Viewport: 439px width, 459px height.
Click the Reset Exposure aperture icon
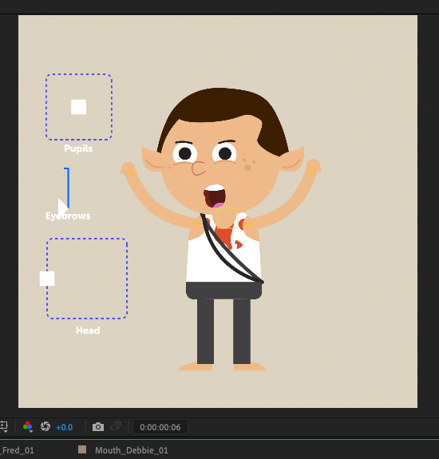[x=45, y=426]
